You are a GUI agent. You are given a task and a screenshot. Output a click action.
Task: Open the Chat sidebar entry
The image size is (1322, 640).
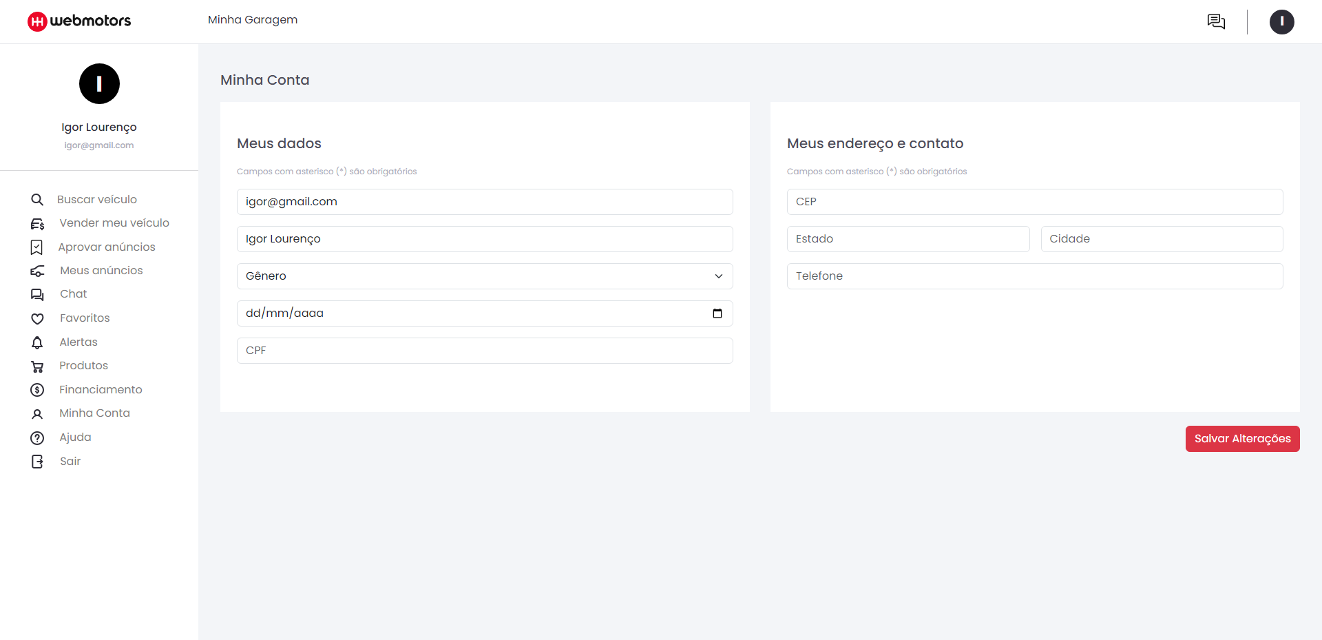click(74, 294)
